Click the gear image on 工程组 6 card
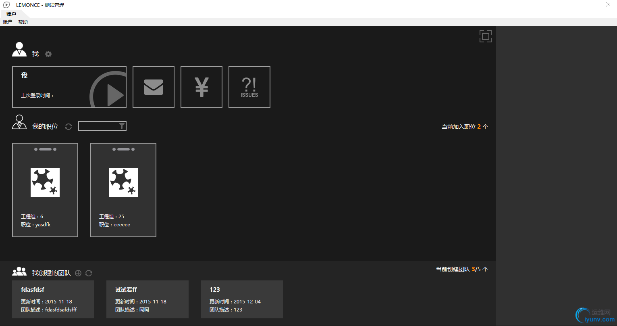Viewport: 617px width, 326px height. tap(45, 182)
